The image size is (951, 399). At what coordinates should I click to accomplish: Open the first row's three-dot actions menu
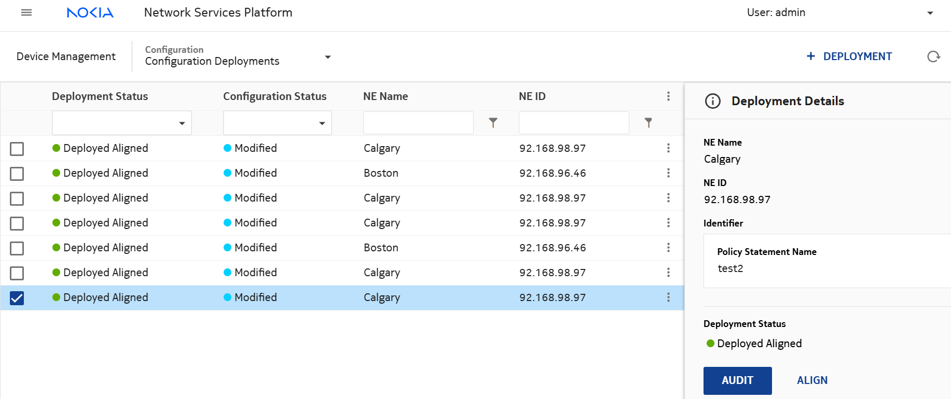click(668, 148)
